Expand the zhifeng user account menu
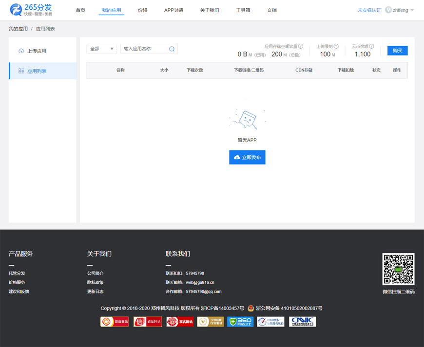 point(400,10)
